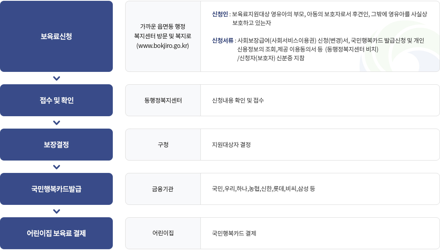Select the 접수 및 확인 step box
The height and width of the screenshot is (250, 440).
coord(56,100)
